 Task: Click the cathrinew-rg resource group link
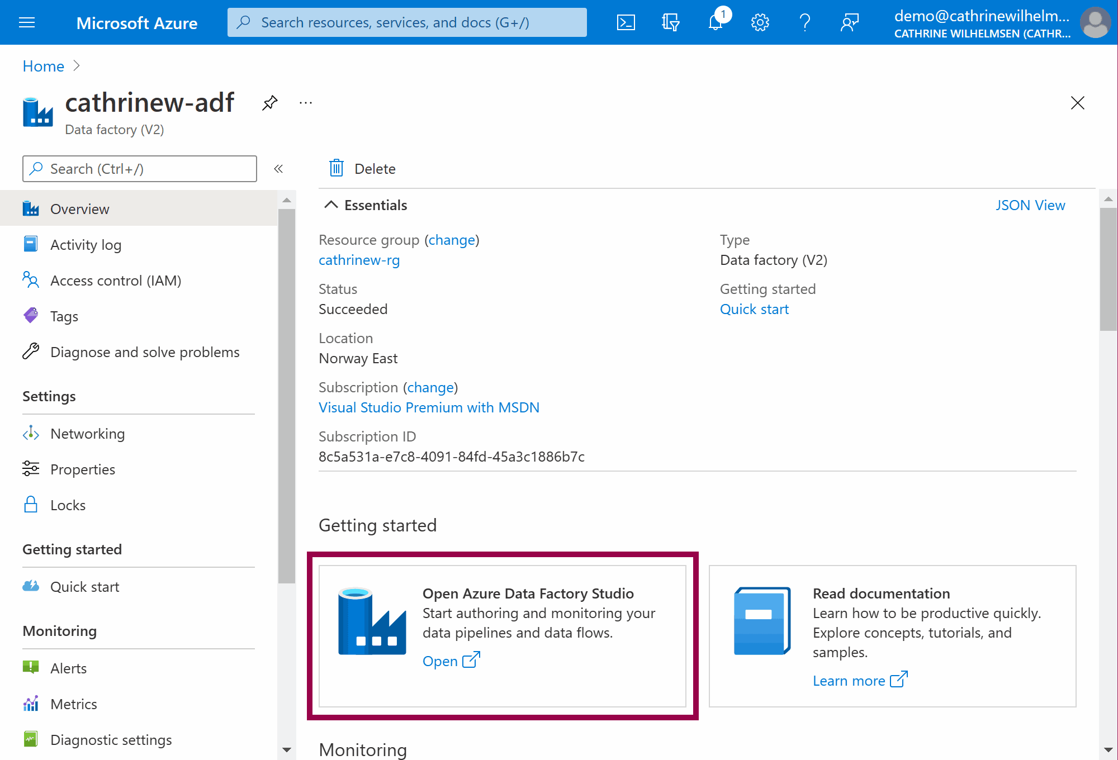(x=359, y=260)
